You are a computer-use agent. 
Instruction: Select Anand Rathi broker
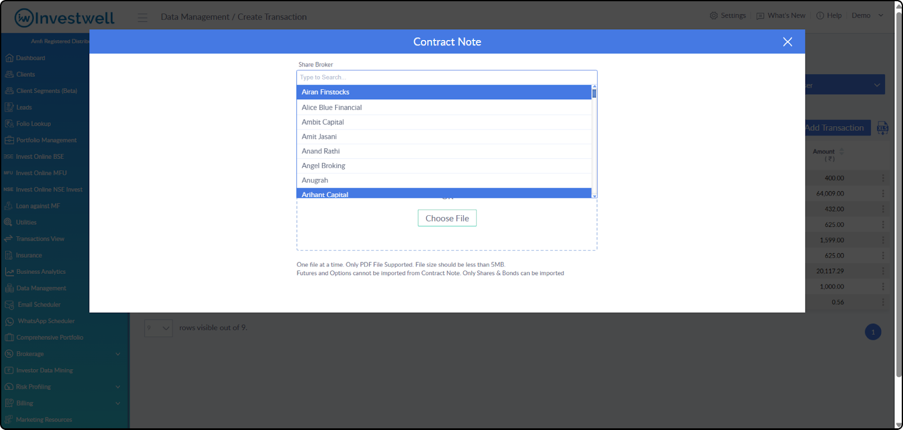point(444,151)
